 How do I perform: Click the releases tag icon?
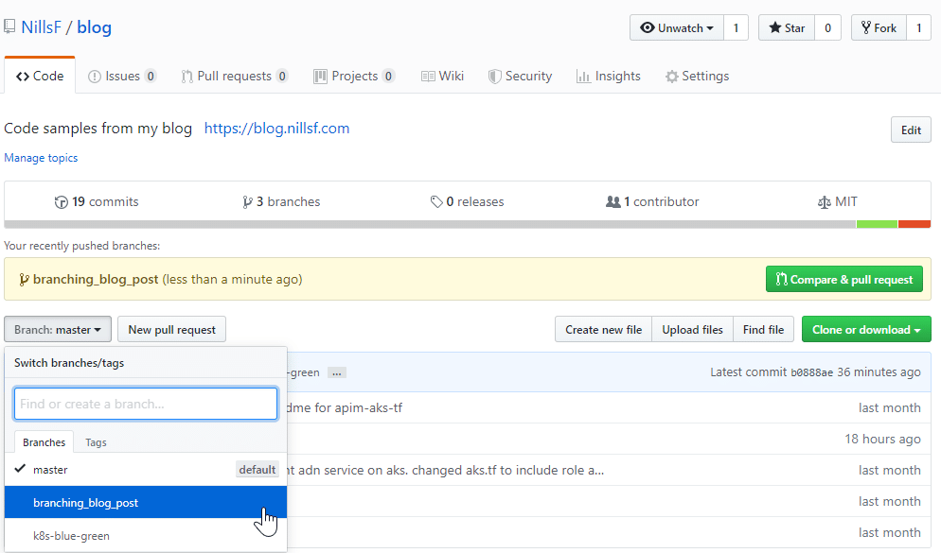coord(436,202)
